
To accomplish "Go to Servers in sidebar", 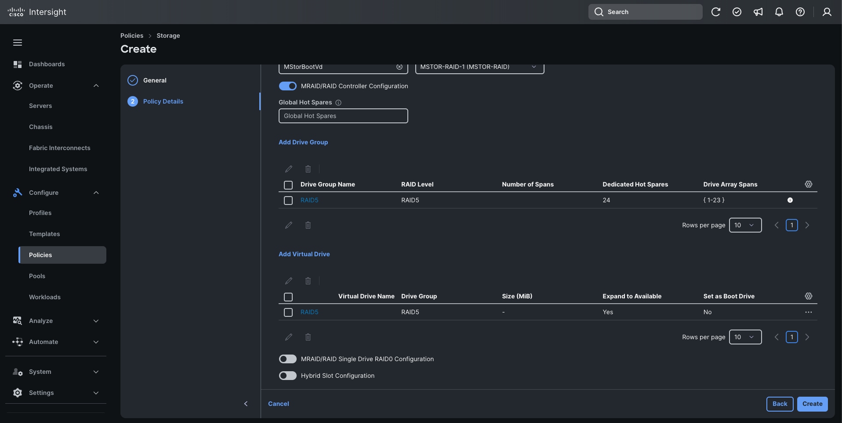I will pos(40,106).
